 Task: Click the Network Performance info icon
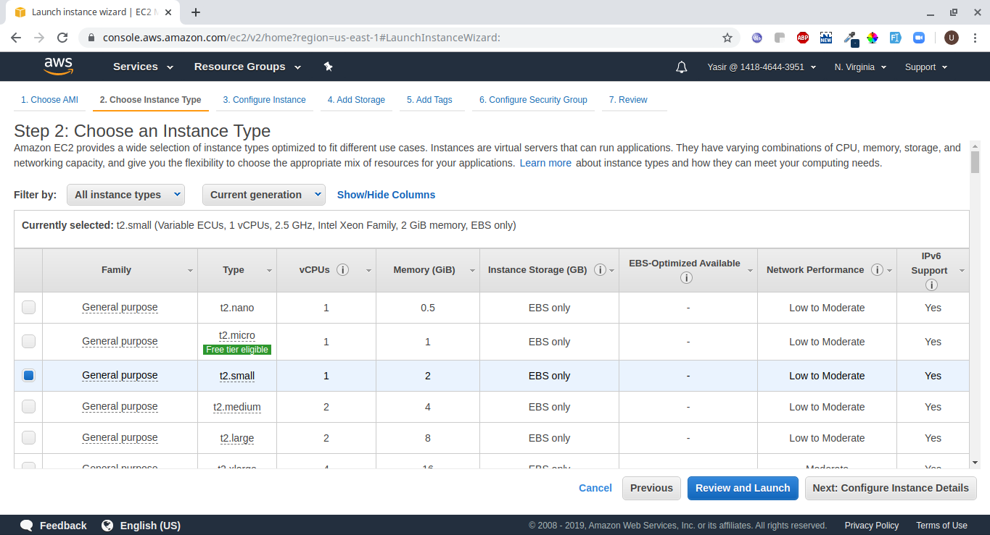(x=877, y=270)
